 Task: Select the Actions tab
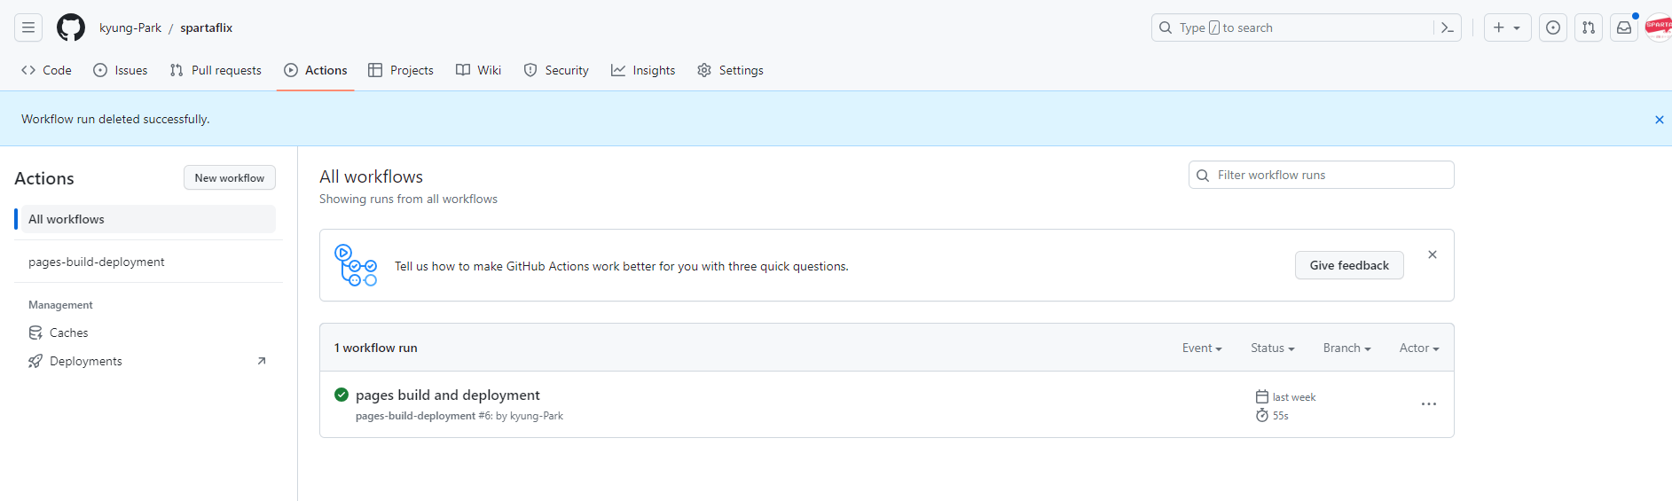(316, 70)
